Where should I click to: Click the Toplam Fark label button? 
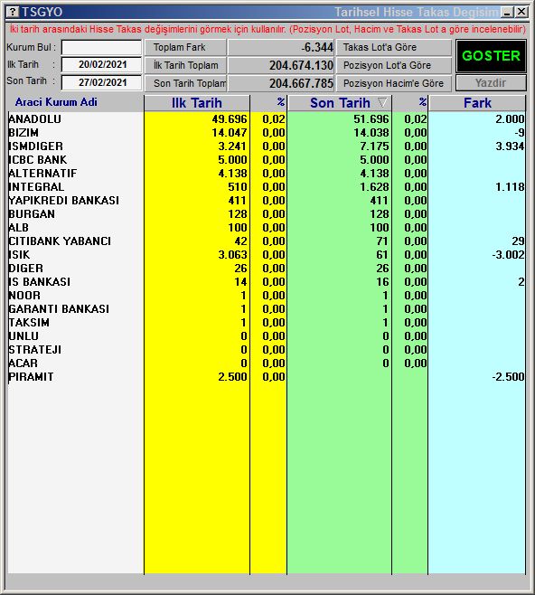click(x=185, y=47)
